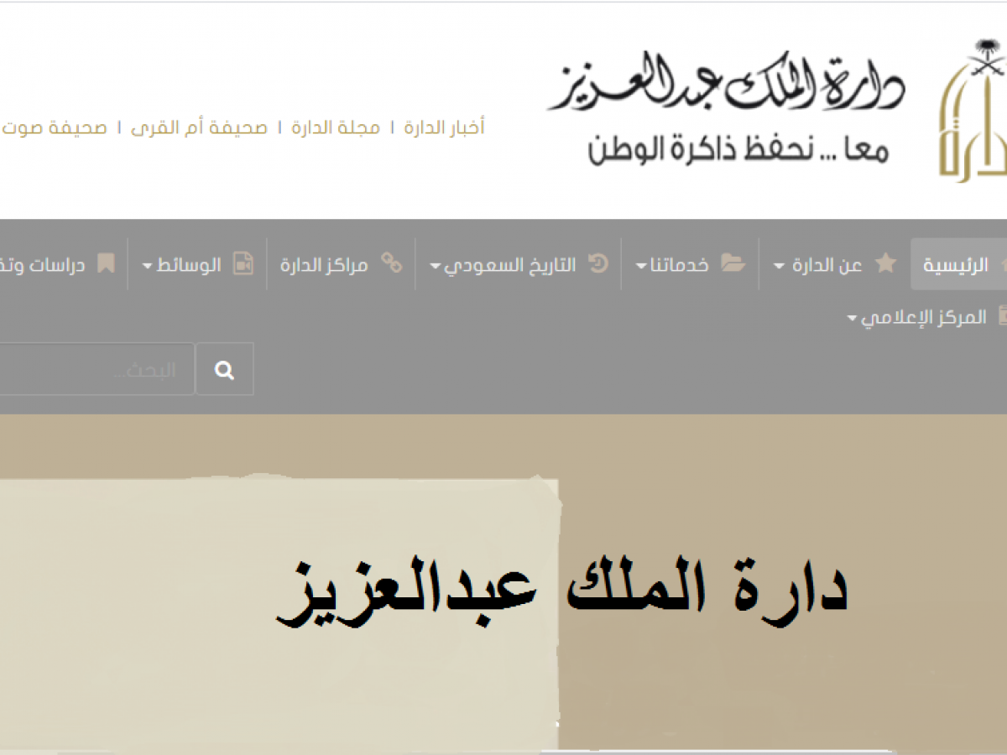Expand the خدماتنا dropdown menu
Viewport: 1007px width, 755px height.
coord(672,265)
